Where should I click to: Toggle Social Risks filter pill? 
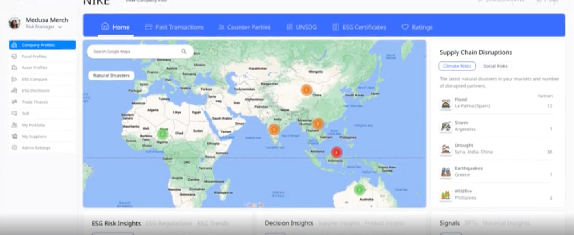tap(496, 66)
